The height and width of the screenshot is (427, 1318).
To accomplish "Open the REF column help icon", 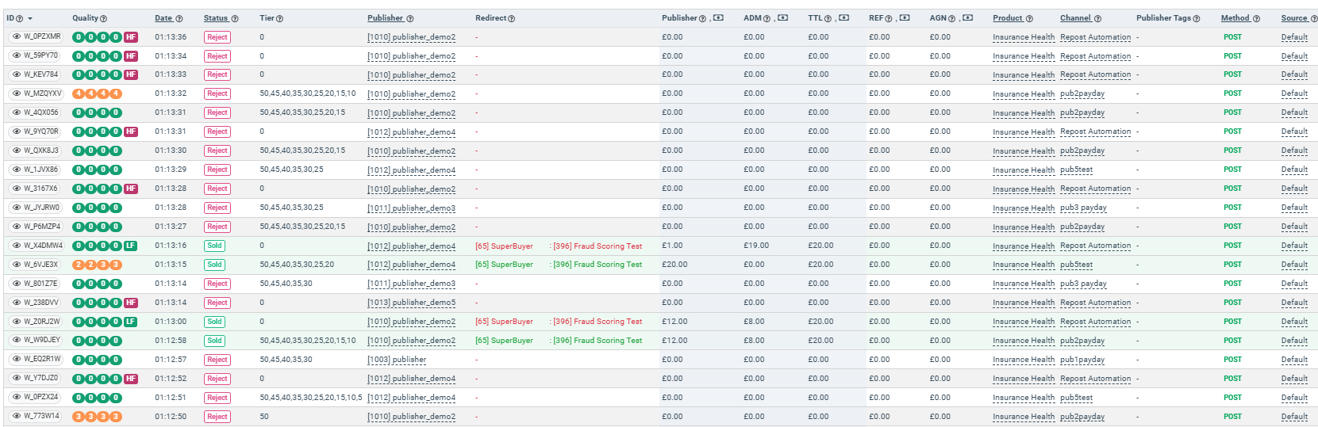I will (890, 18).
